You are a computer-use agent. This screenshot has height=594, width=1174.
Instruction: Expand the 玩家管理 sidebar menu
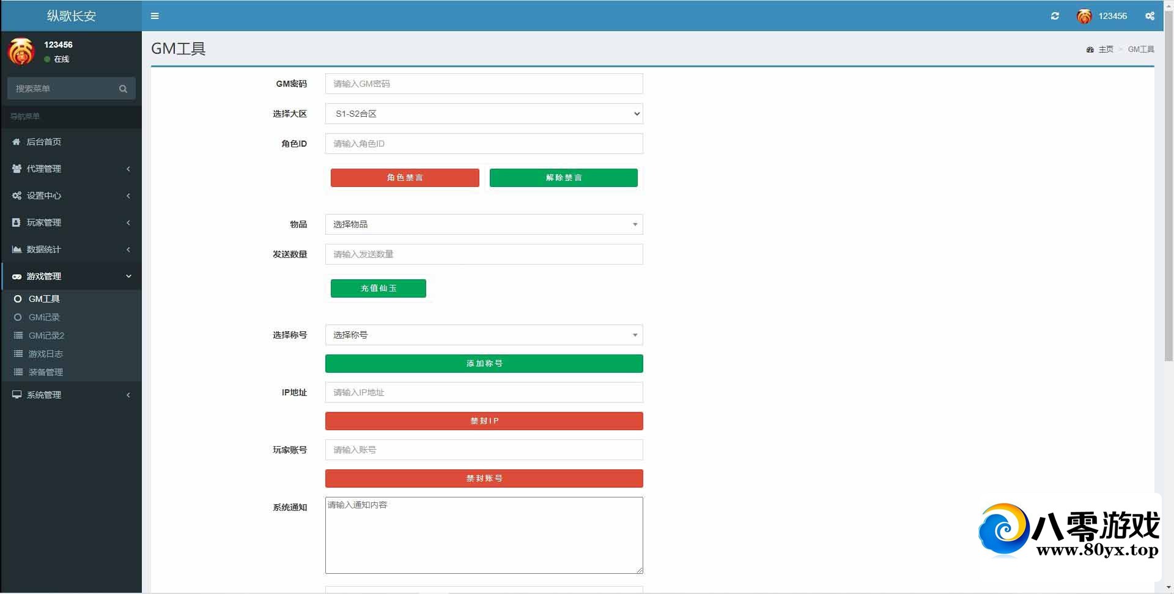click(71, 222)
